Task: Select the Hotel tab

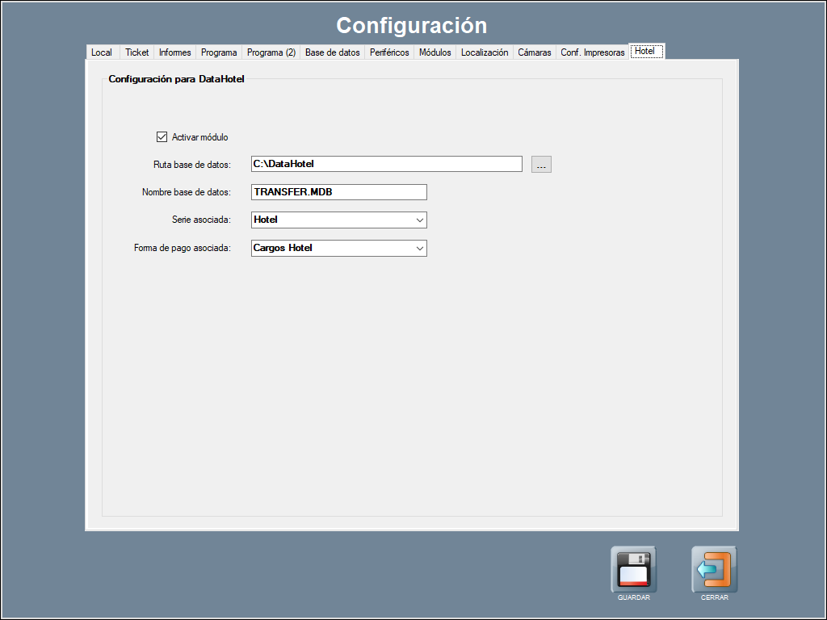Action: pos(645,52)
